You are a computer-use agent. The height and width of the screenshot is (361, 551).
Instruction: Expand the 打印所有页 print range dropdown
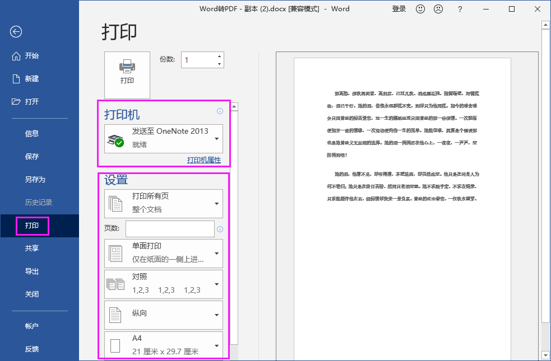pyautogui.click(x=163, y=203)
